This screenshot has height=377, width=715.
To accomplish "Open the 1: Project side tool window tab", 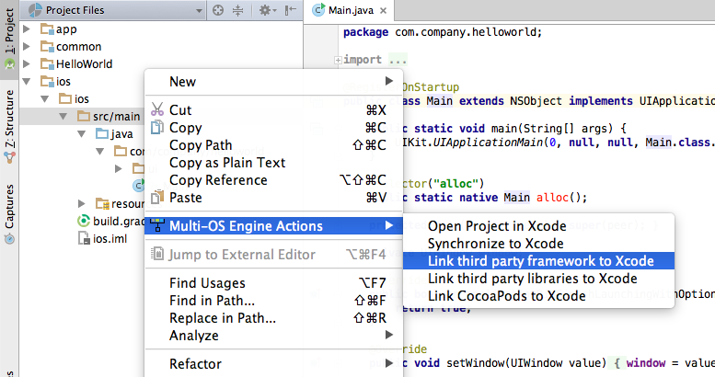I will point(9,39).
